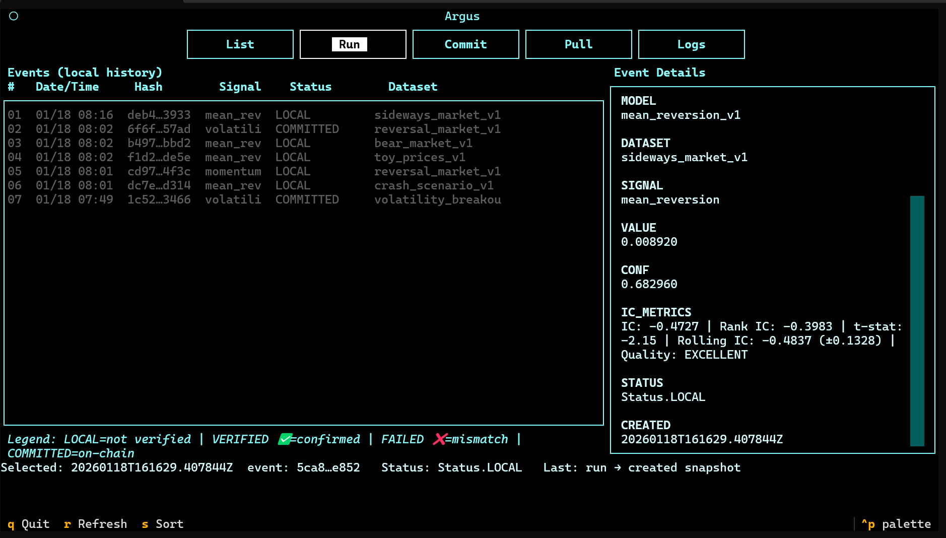The height and width of the screenshot is (538, 946).
Task: Click the Event Details scrollbar
Action: point(917,320)
